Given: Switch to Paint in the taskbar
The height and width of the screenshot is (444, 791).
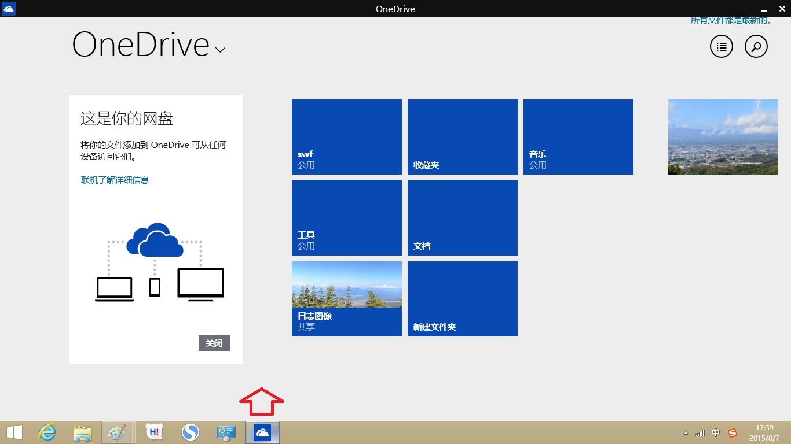Looking at the screenshot, I should [x=118, y=432].
